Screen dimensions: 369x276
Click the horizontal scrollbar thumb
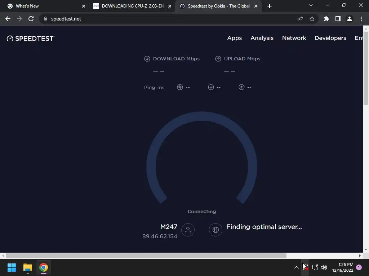pyautogui.click(x=146, y=256)
